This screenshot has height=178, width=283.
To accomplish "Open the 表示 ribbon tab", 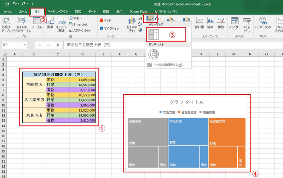I will pos(119,12).
